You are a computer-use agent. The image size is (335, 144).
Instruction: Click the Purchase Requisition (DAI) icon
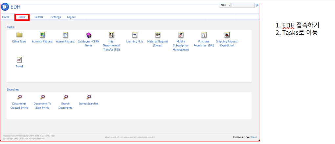click(204, 35)
